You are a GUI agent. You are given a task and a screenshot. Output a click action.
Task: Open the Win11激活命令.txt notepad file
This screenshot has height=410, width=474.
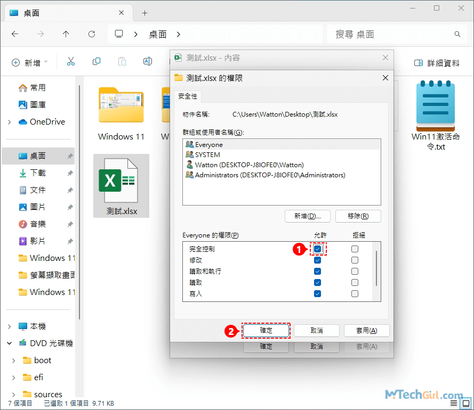tap(436, 106)
